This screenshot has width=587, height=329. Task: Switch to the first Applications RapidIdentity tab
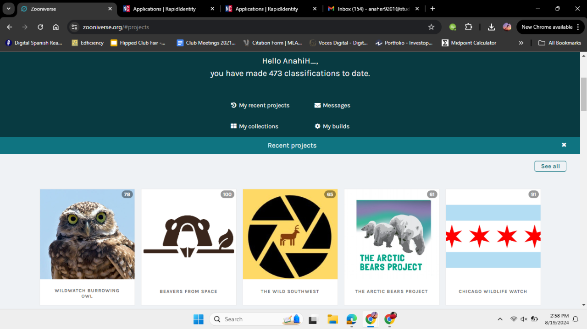click(x=169, y=9)
